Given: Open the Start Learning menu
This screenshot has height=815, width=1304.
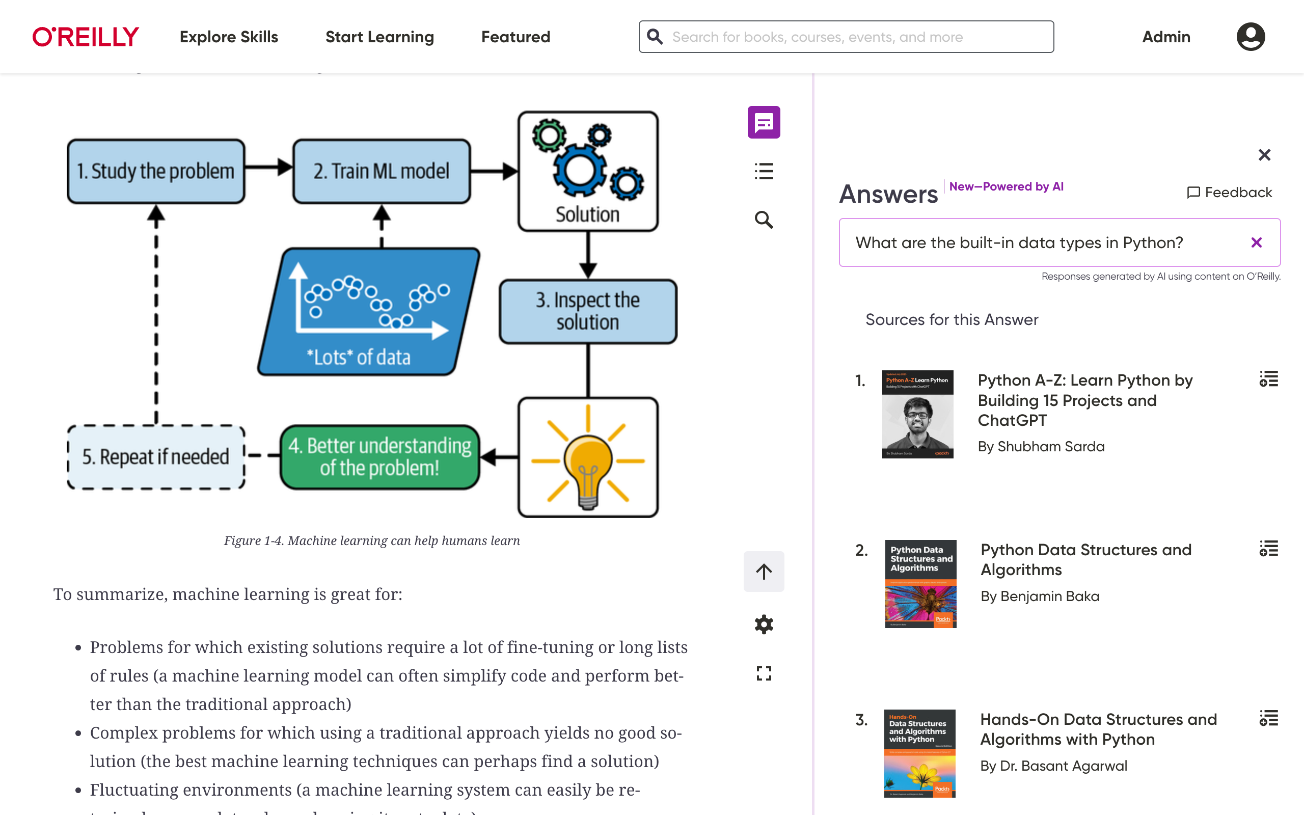Looking at the screenshot, I should coord(379,37).
